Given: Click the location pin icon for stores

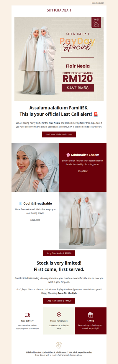Looking at the screenshot, I should 59,315.
